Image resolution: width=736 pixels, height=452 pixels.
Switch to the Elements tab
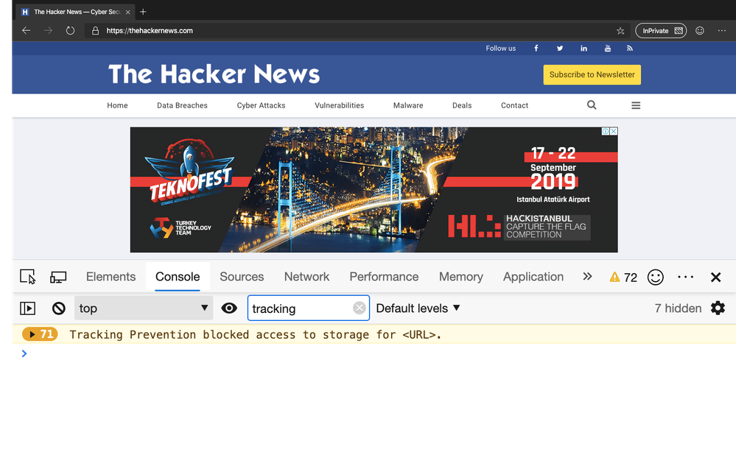(x=111, y=277)
